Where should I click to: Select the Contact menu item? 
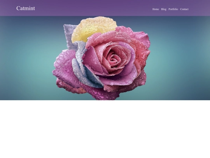tap(184, 9)
